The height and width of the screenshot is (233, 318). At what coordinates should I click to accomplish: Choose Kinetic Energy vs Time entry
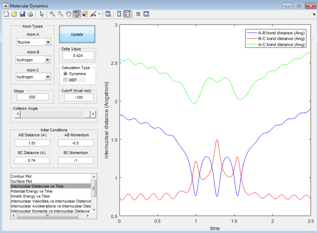coord(31,196)
